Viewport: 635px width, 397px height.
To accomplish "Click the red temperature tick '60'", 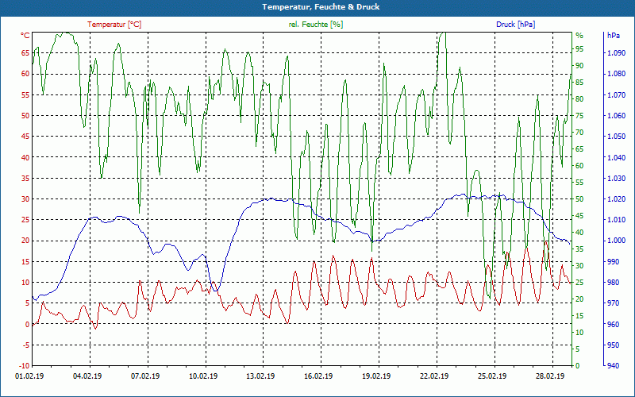I will click(x=25, y=74).
